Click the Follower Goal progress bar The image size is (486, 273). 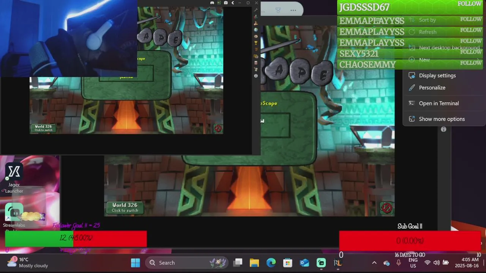(76, 238)
